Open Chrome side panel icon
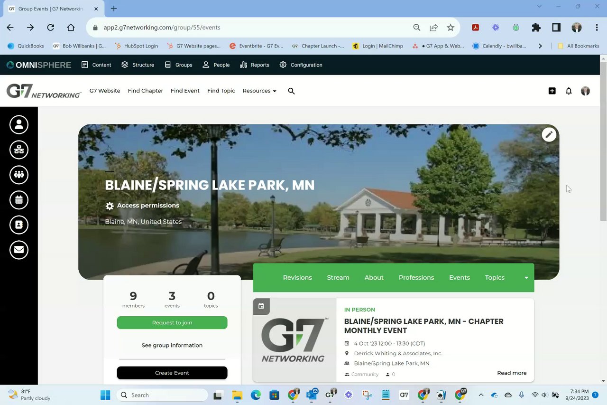This screenshot has height=405, width=607. pyautogui.click(x=556, y=28)
